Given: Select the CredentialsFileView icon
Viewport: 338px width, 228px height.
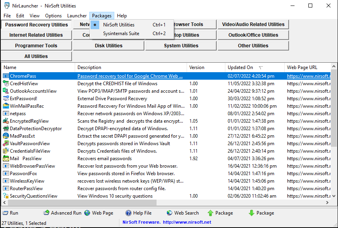Looking at the screenshot, I should (x=6, y=151).
